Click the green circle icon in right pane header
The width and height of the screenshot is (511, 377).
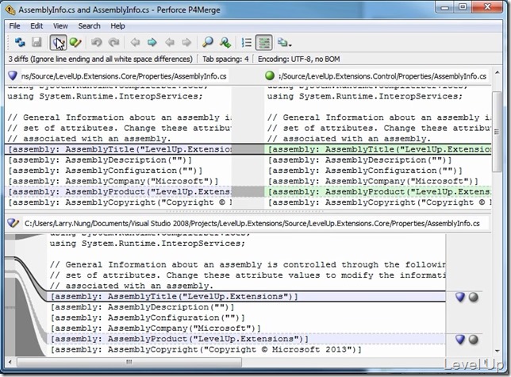(270, 75)
